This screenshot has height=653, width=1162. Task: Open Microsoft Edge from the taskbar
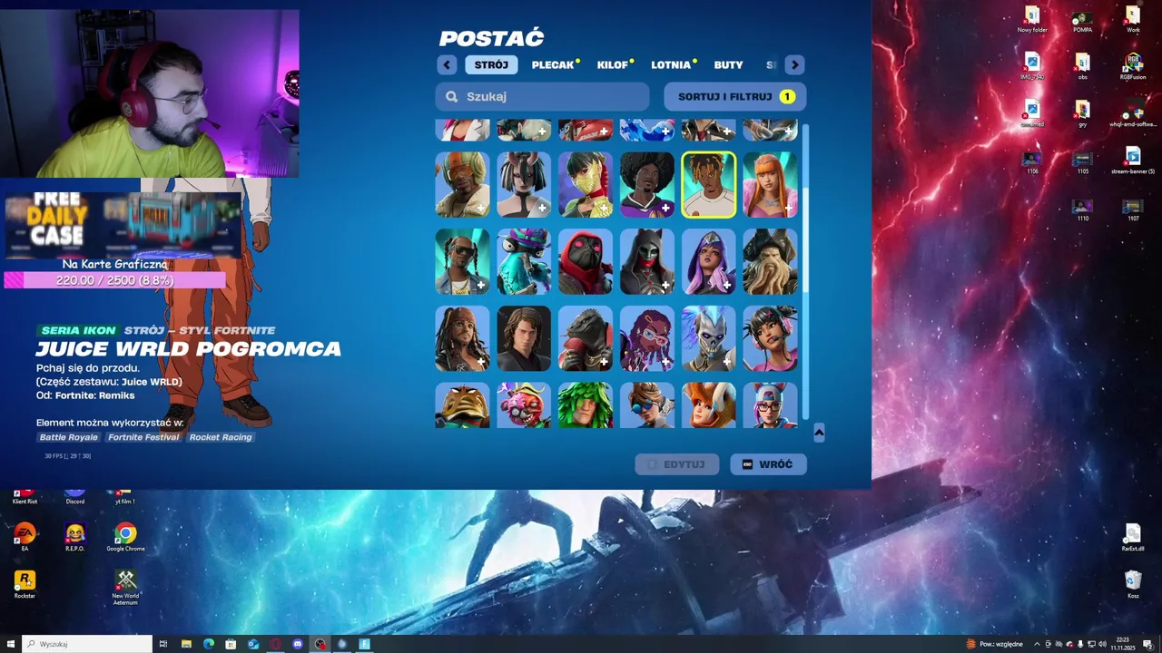tap(208, 644)
